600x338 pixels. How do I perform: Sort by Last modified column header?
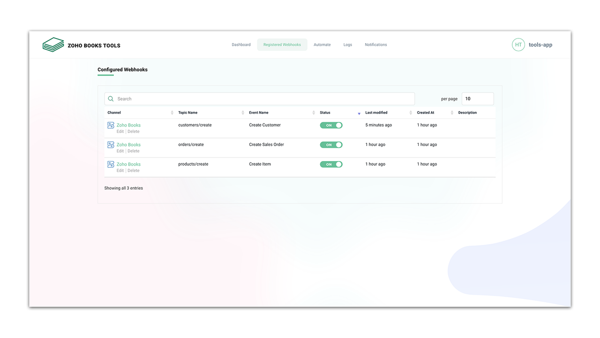(x=376, y=113)
